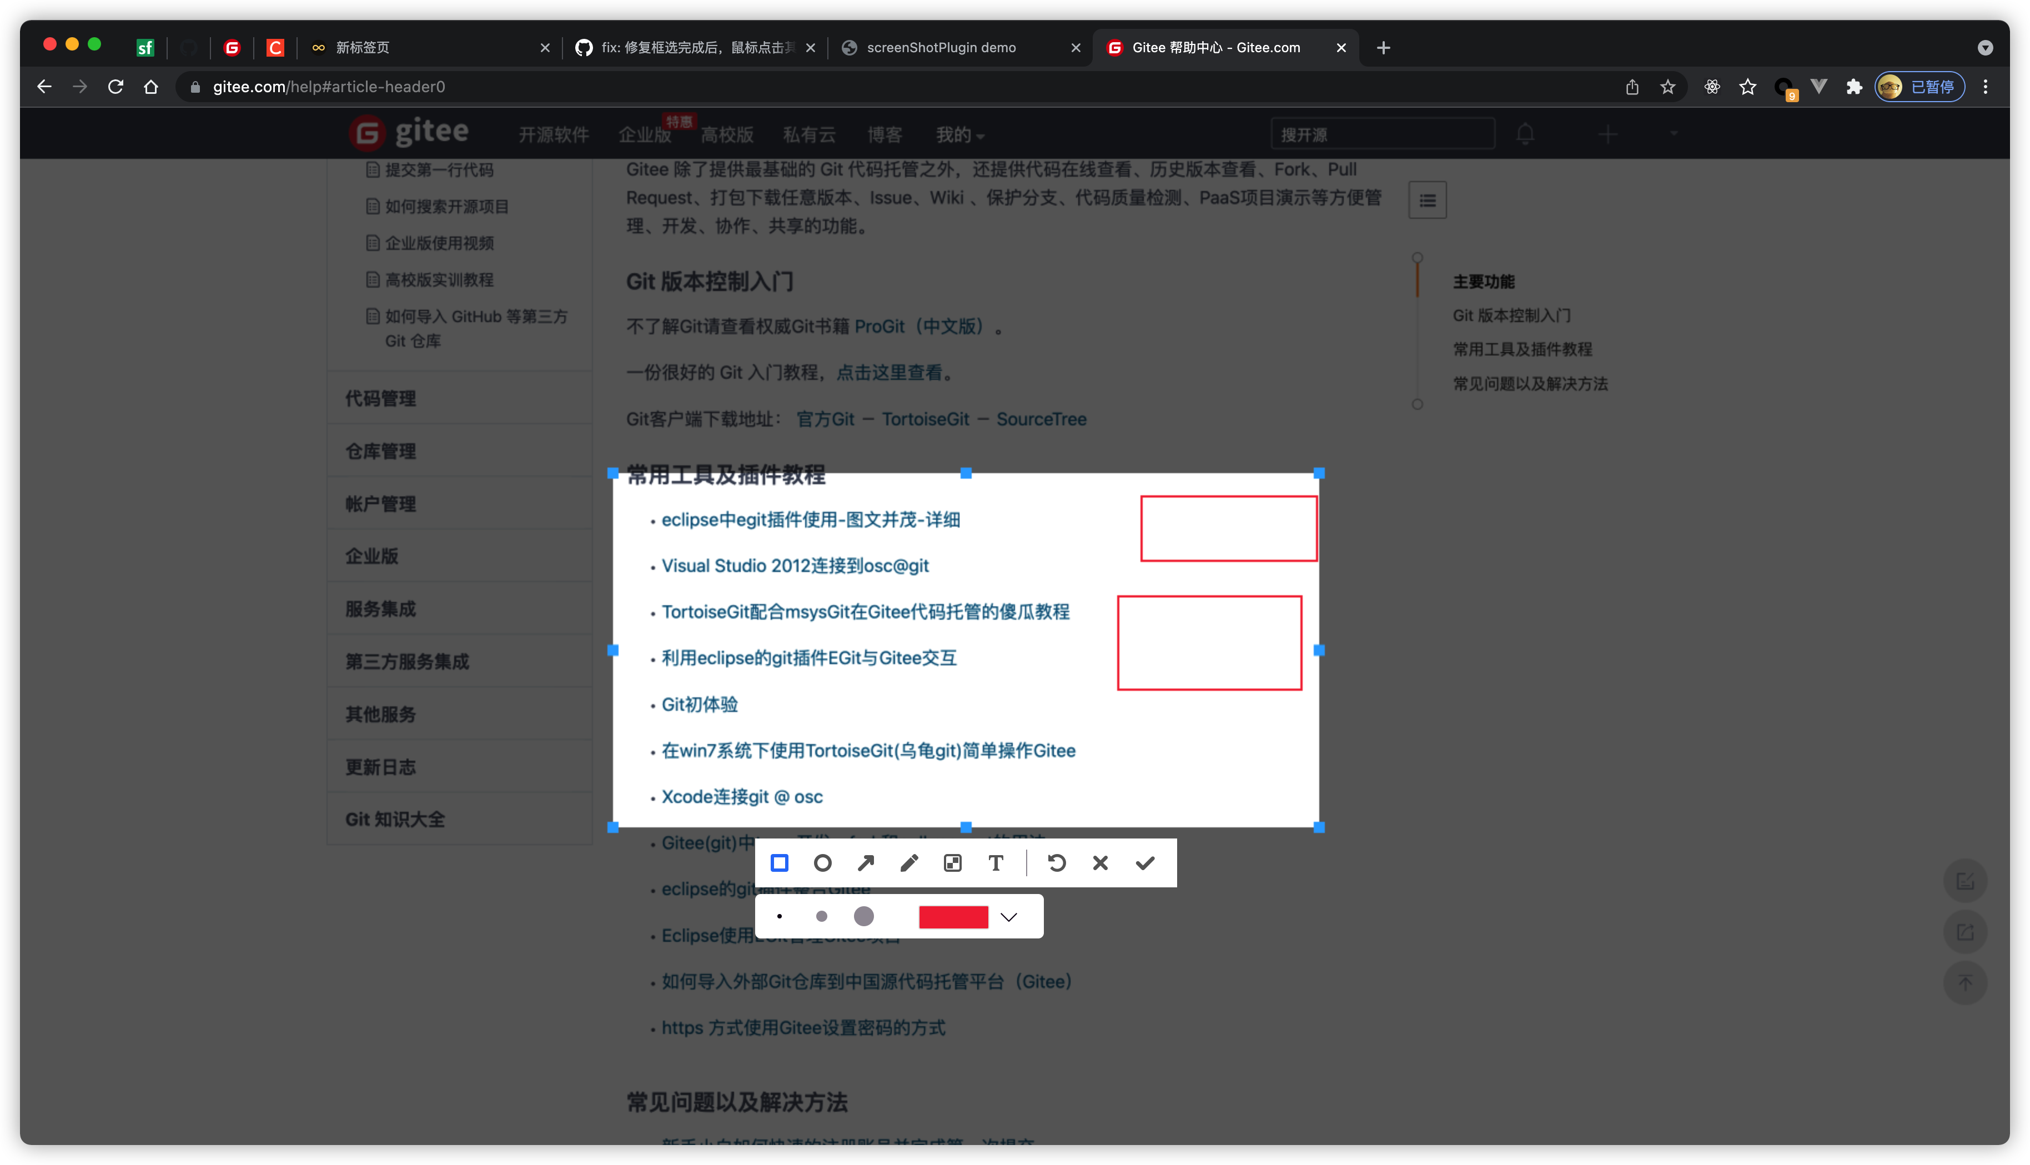Click the 搜开源 search field

1382,134
